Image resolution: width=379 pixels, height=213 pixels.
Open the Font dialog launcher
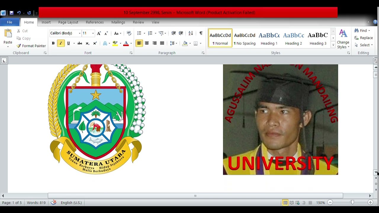coord(131,53)
